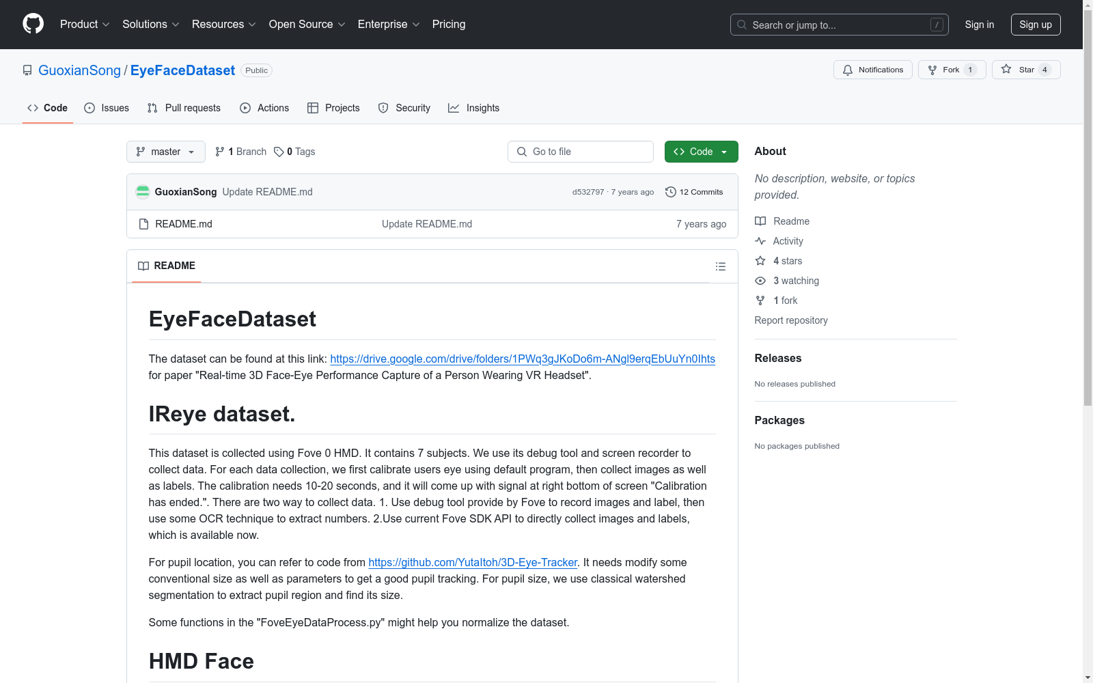
Task: Click the Notifications button
Action: coord(873,70)
